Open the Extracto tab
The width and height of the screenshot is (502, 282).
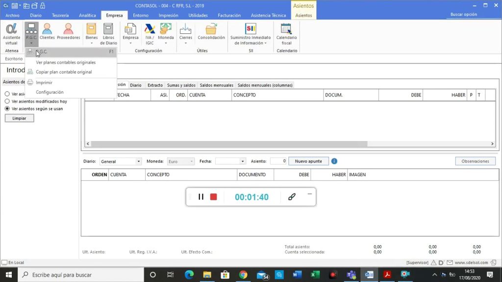click(x=155, y=85)
